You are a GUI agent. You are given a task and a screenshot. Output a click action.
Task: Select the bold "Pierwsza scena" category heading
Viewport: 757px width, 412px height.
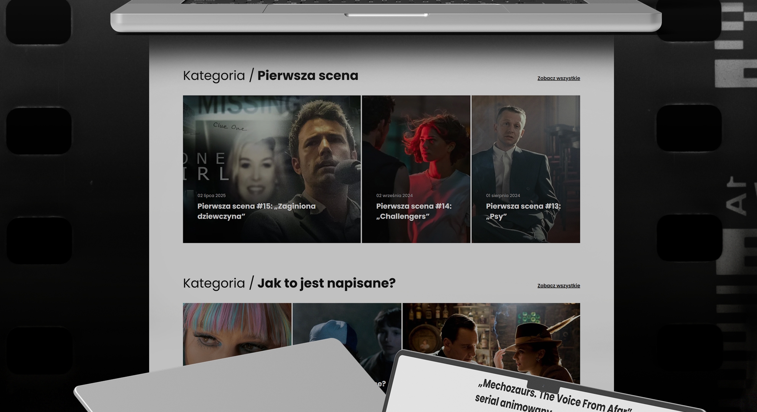[x=307, y=76]
